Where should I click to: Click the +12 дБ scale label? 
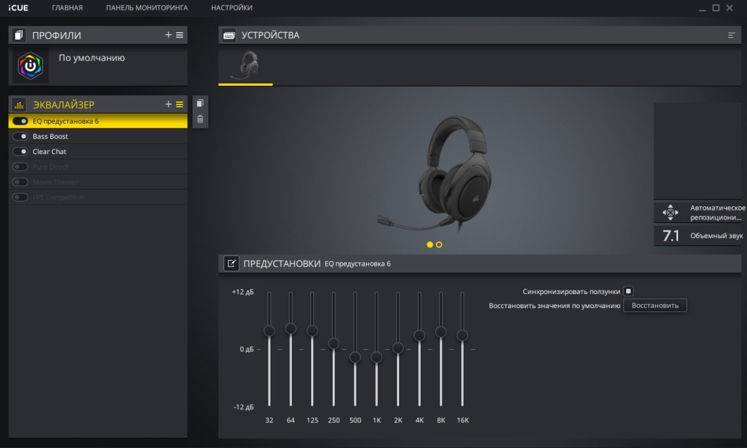point(243,292)
